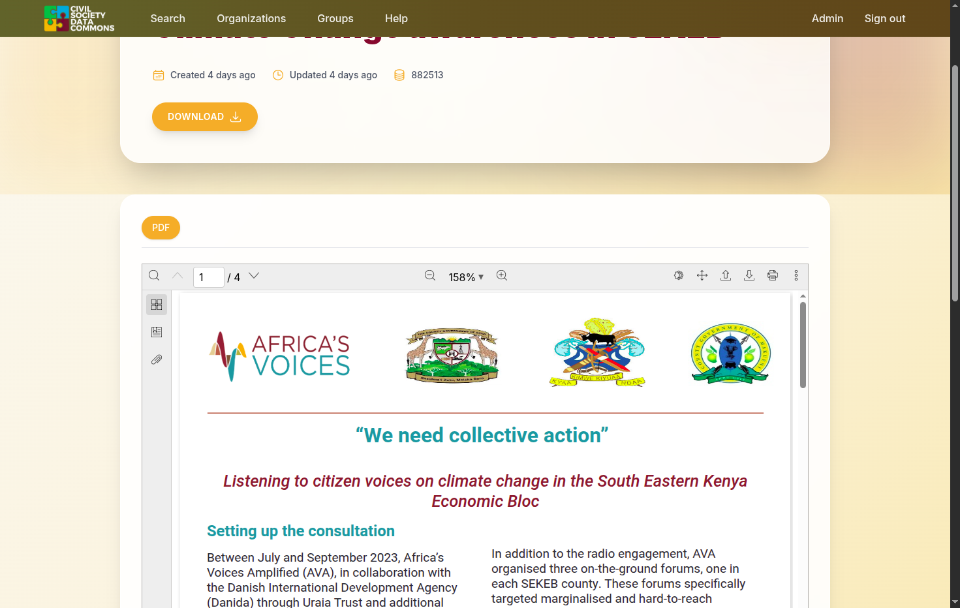
Task: Print the PDF using the printer icon
Action: tap(773, 276)
